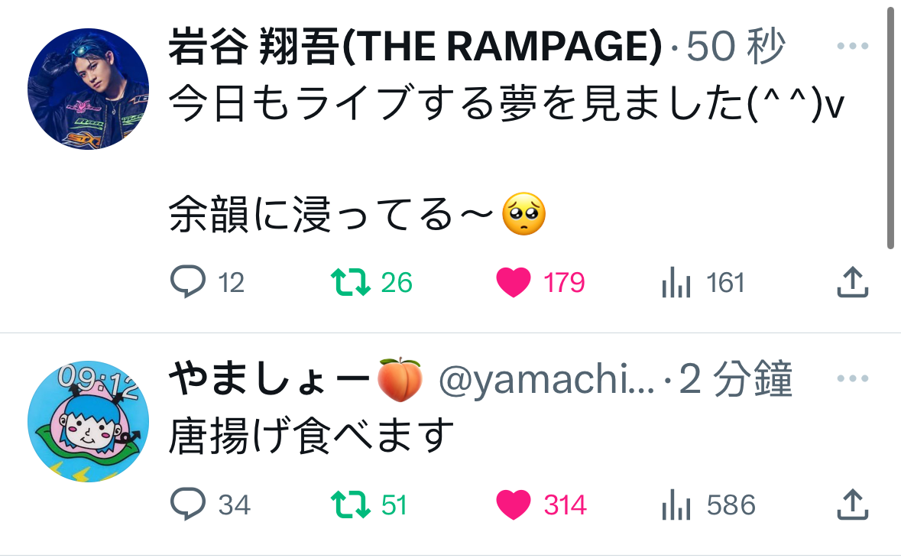View analytics showing 586 views
Image resolution: width=901 pixels, height=558 pixels.
click(676, 505)
